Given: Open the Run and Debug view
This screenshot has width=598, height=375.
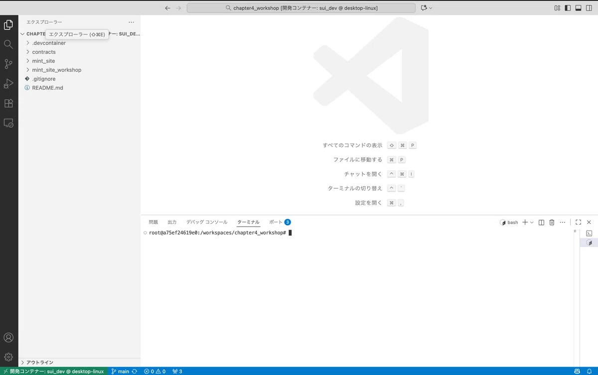Looking at the screenshot, I should click(8, 84).
